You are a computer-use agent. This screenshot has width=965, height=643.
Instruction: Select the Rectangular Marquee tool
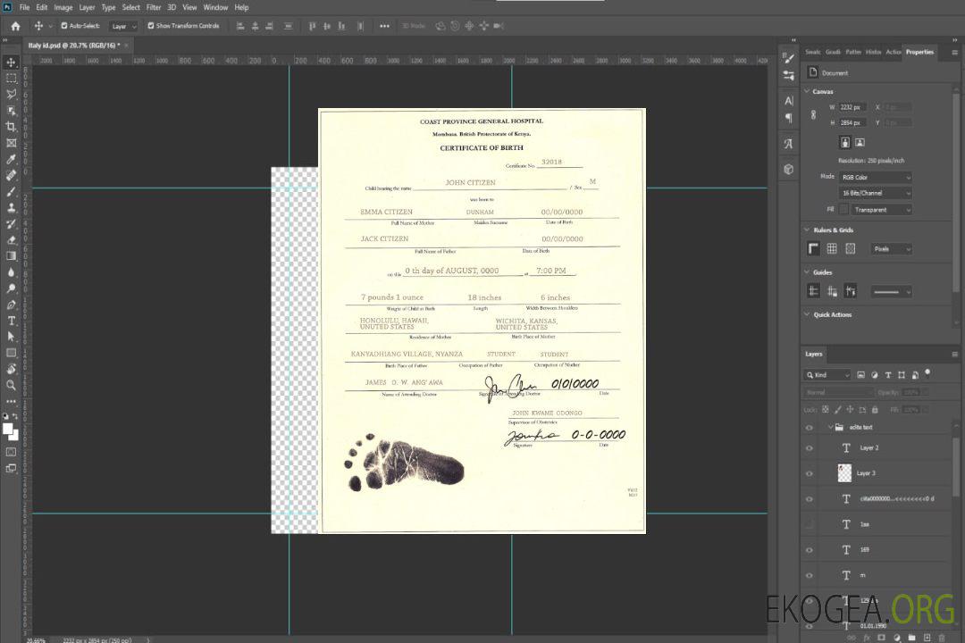tap(11, 79)
